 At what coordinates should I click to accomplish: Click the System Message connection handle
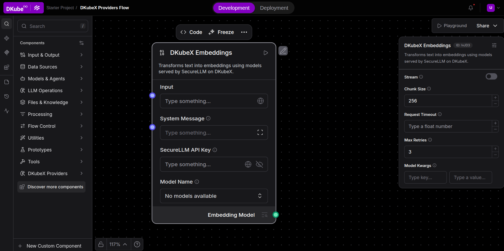[152, 127]
